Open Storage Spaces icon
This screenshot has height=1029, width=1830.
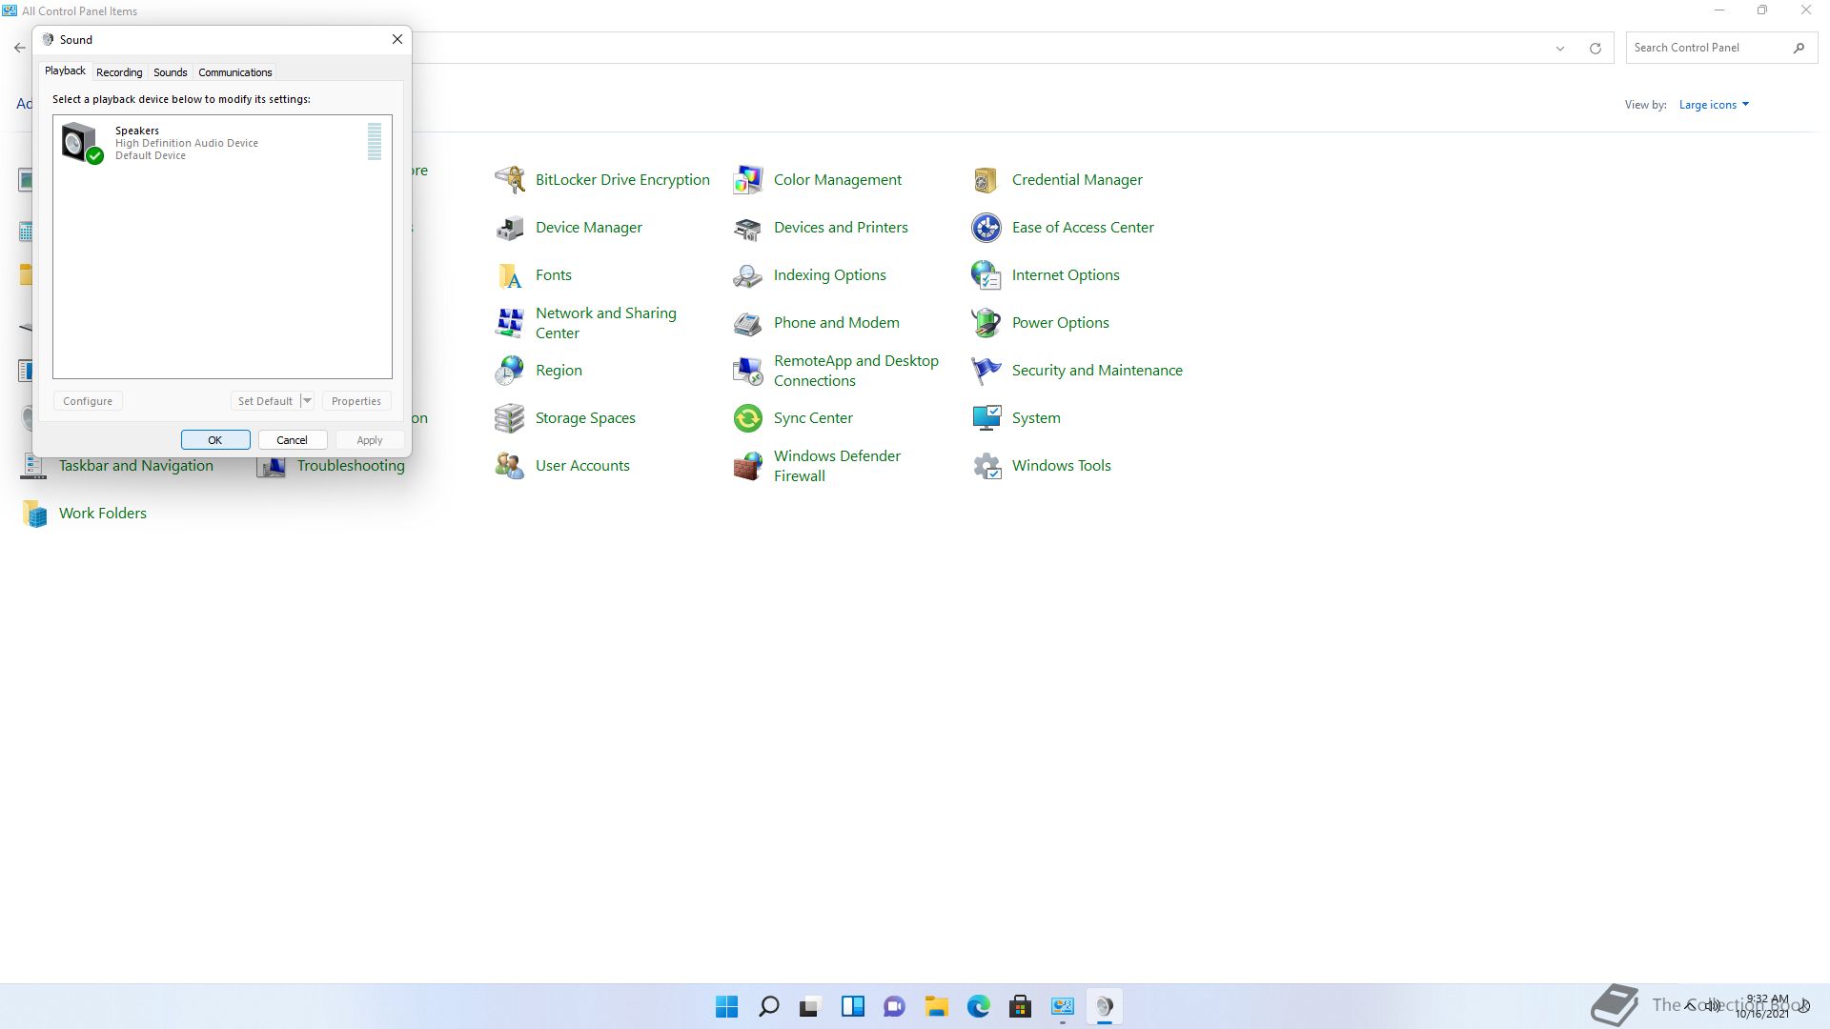510,417
